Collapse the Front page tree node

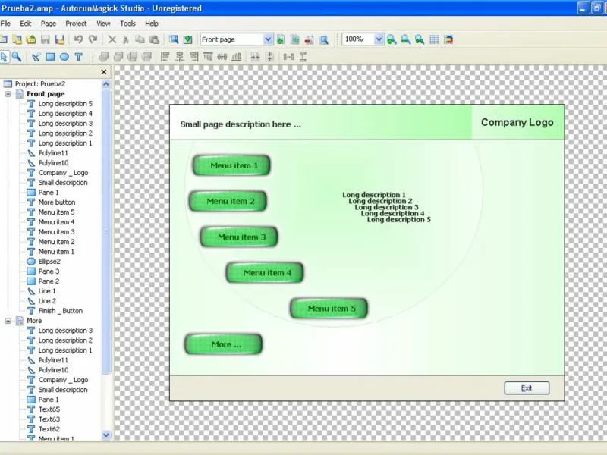coord(8,93)
